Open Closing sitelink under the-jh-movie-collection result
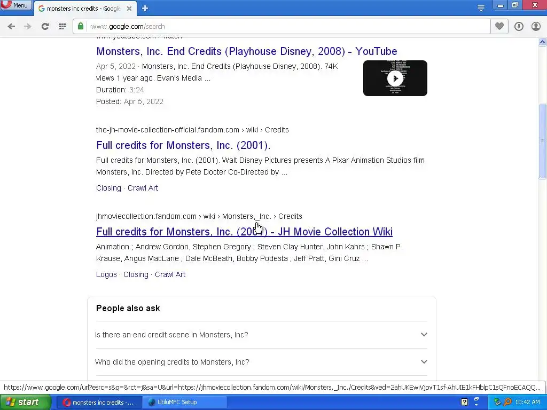Screen dimensions: 547x410 coord(108,188)
